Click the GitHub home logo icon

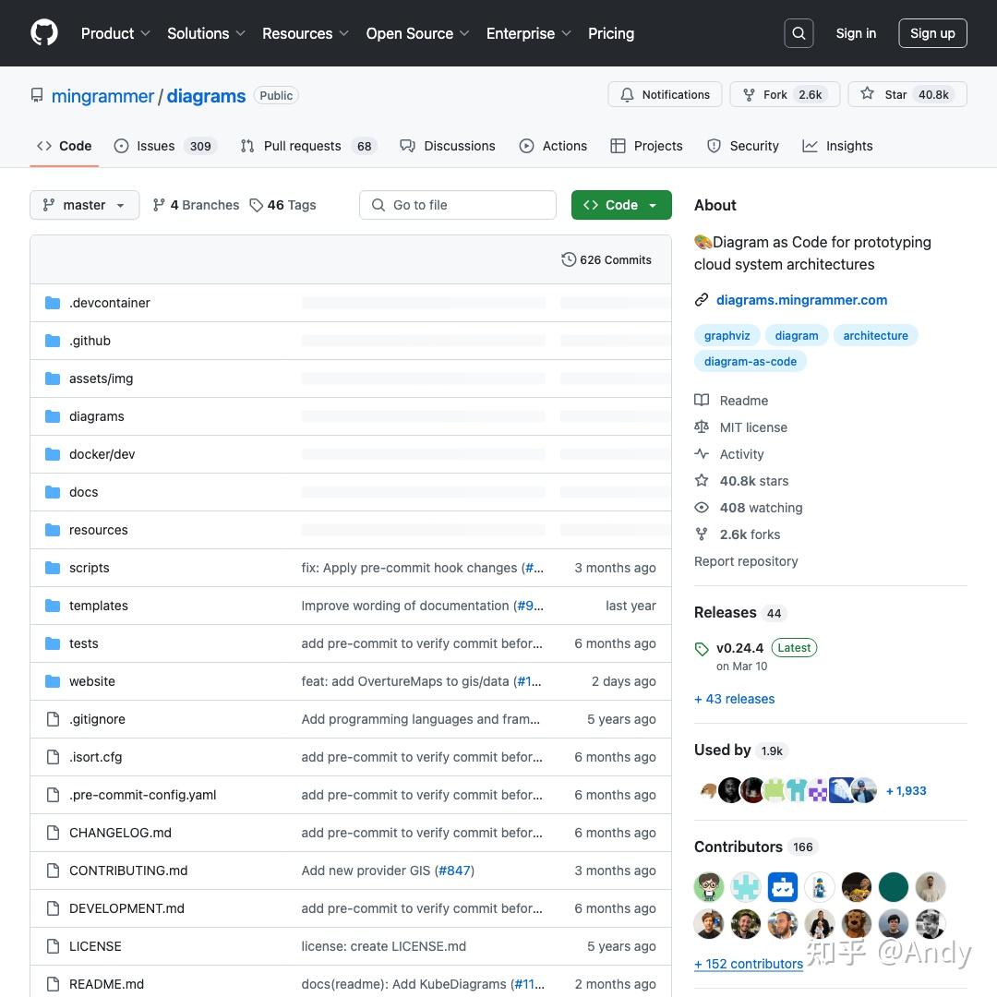[x=43, y=33]
